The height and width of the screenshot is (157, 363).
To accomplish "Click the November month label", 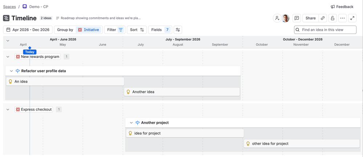I will click(x=301, y=44).
